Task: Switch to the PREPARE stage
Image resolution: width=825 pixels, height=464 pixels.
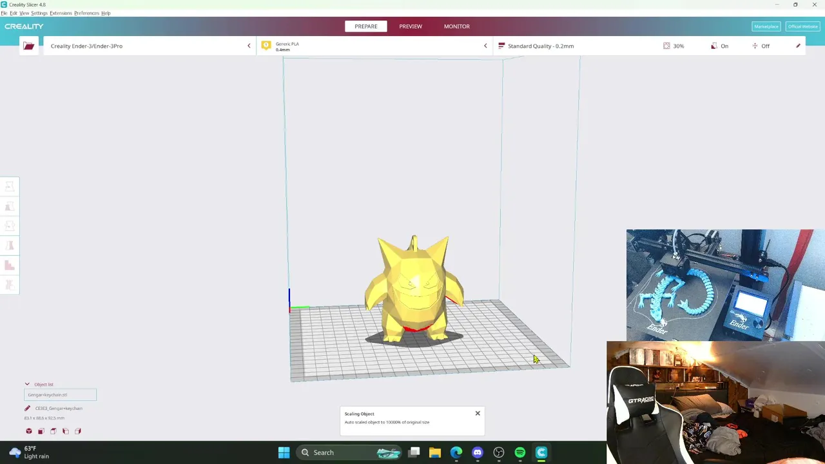Action: point(365,26)
